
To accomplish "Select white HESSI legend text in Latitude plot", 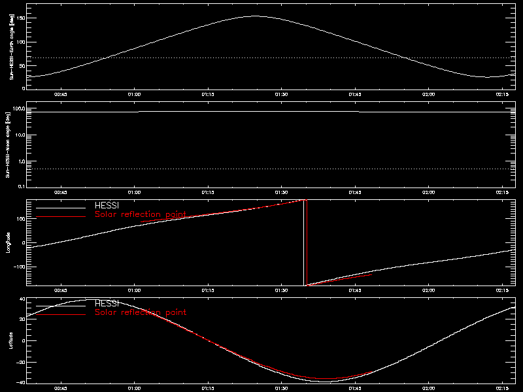I will coord(107,304).
